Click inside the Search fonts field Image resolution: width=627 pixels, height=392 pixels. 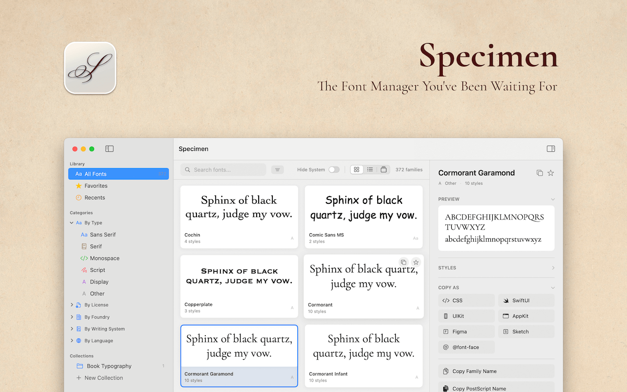[x=223, y=169]
